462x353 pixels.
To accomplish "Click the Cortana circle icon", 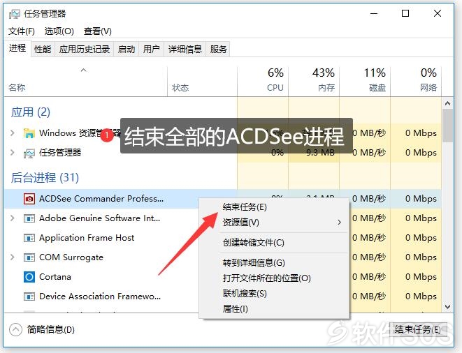I will pos(29,277).
